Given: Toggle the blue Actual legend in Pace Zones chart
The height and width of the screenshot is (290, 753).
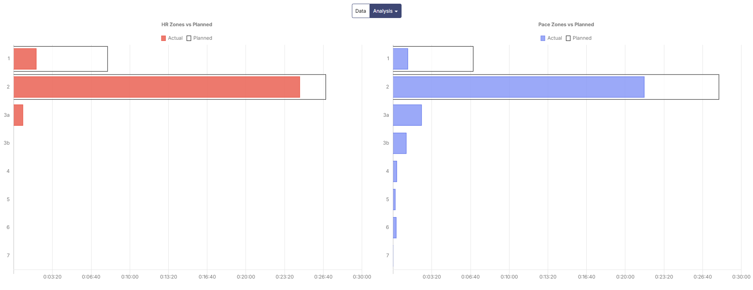Looking at the screenshot, I should [x=551, y=38].
